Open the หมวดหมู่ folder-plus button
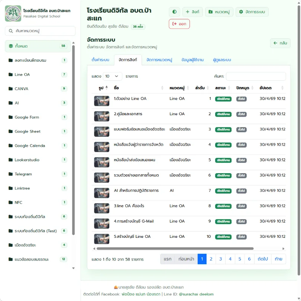Image resolution: width=301 pixels, height=301 pixels. [x=219, y=12]
